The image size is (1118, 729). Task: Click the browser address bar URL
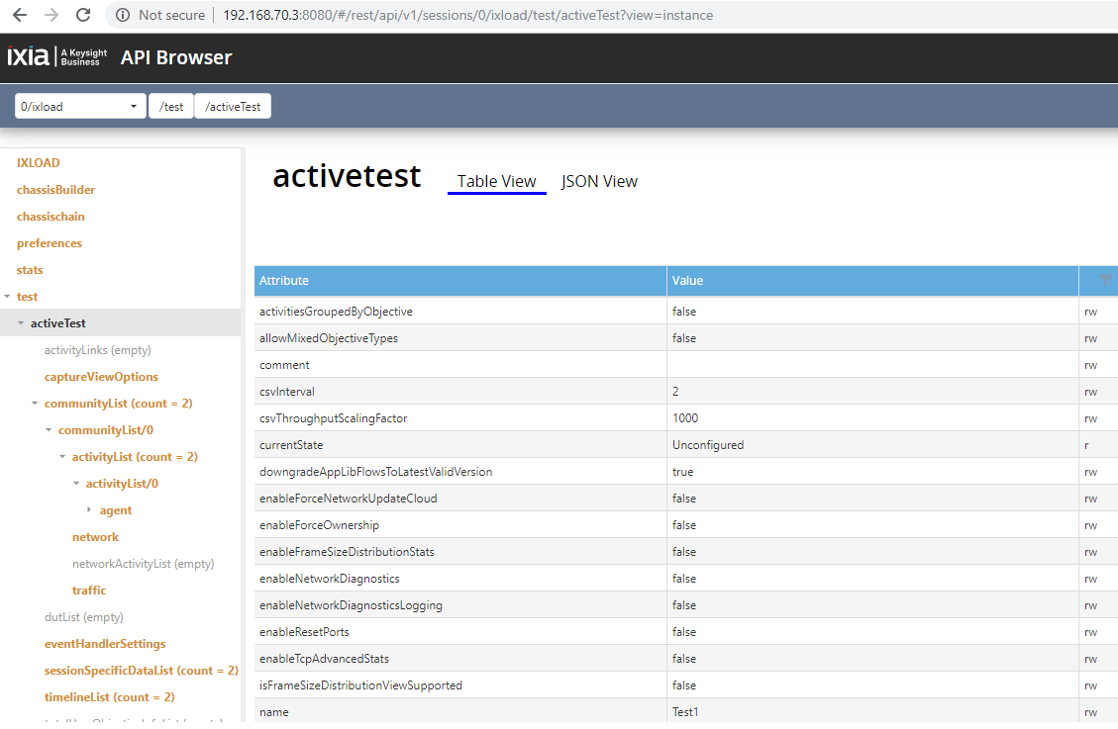(x=465, y=16)
